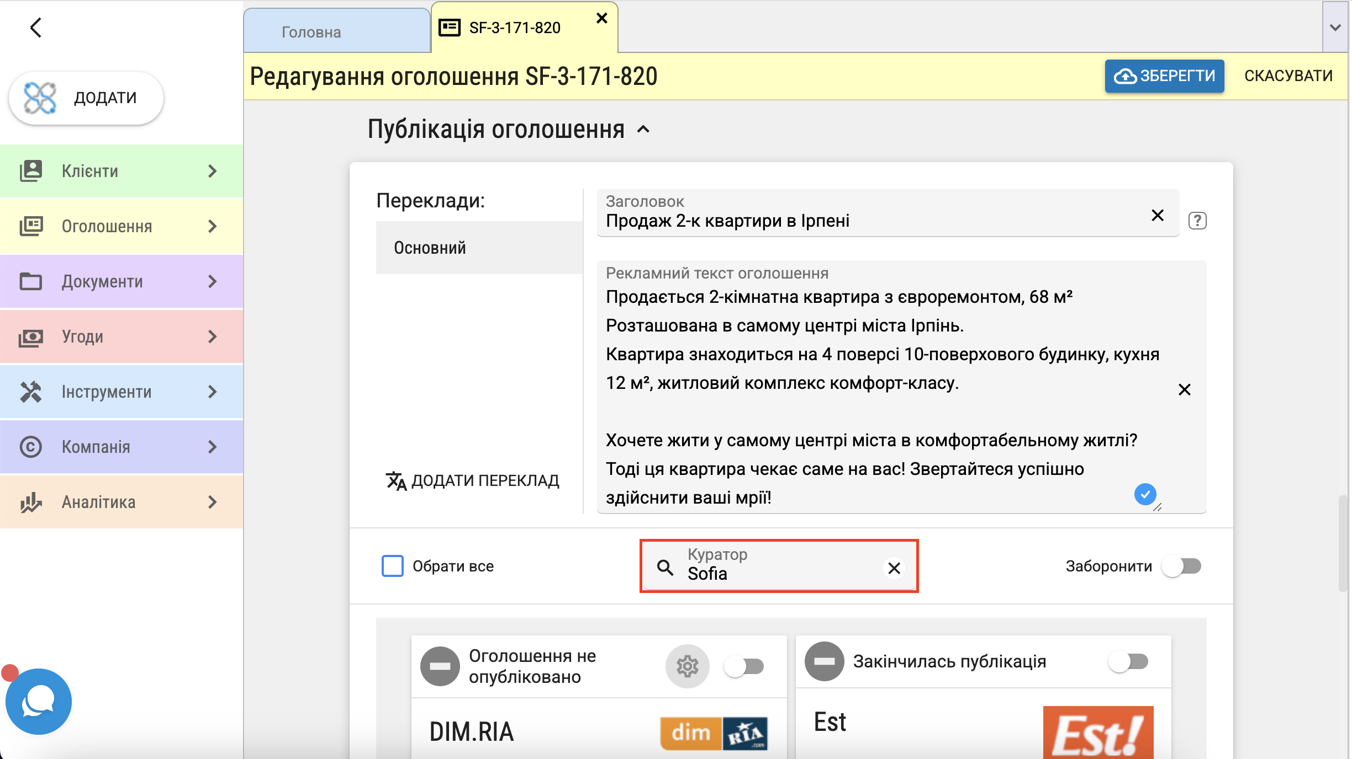
Task: Toggle the Заборонити switch
Action: click(x=1181, y=566)
